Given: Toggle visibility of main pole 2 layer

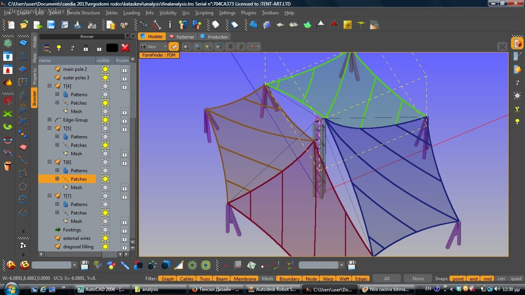Looking at the screenshot, I should click(x=105, y=69).
